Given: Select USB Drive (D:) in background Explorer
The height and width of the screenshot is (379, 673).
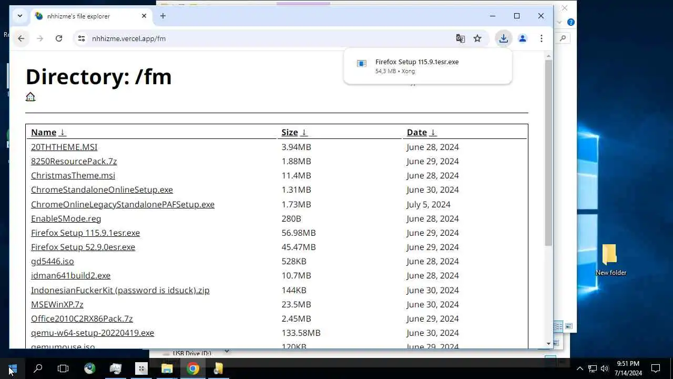Looking at the screenshot, I should tap(192, 353).
